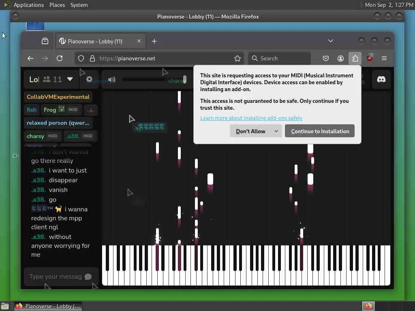This screenshot has height=311, width=415.
Task: Open the site padlock security info
Action: [x=92, y=58]
